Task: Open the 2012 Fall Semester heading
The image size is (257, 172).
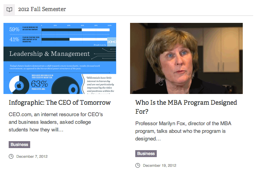Action: [42, 9]
